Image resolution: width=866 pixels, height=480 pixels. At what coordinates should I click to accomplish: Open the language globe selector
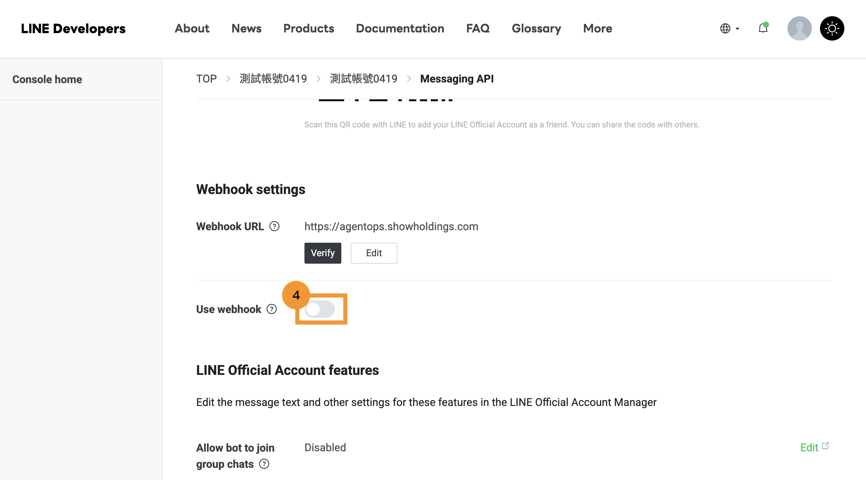click(729, 28)
